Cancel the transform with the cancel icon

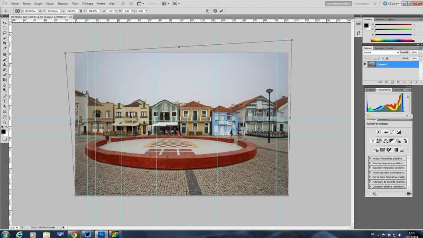(215, 11)
